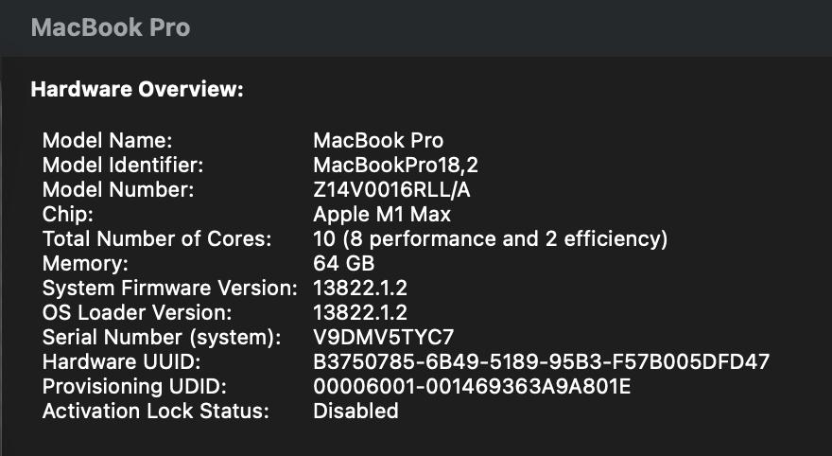Select the 64 GB memory value
The height and width of the screenshot is (456, 832).
tap(343, 263)
